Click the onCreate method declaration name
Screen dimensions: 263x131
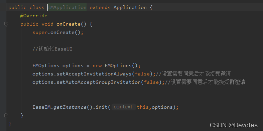[x=69, y=24]
